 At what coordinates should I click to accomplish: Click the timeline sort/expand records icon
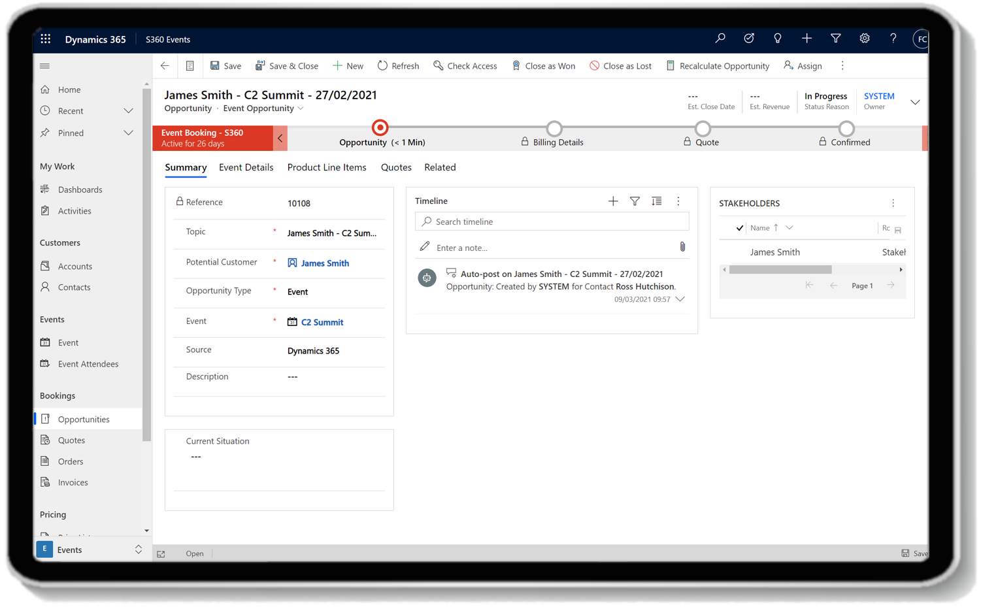(656, 201)
